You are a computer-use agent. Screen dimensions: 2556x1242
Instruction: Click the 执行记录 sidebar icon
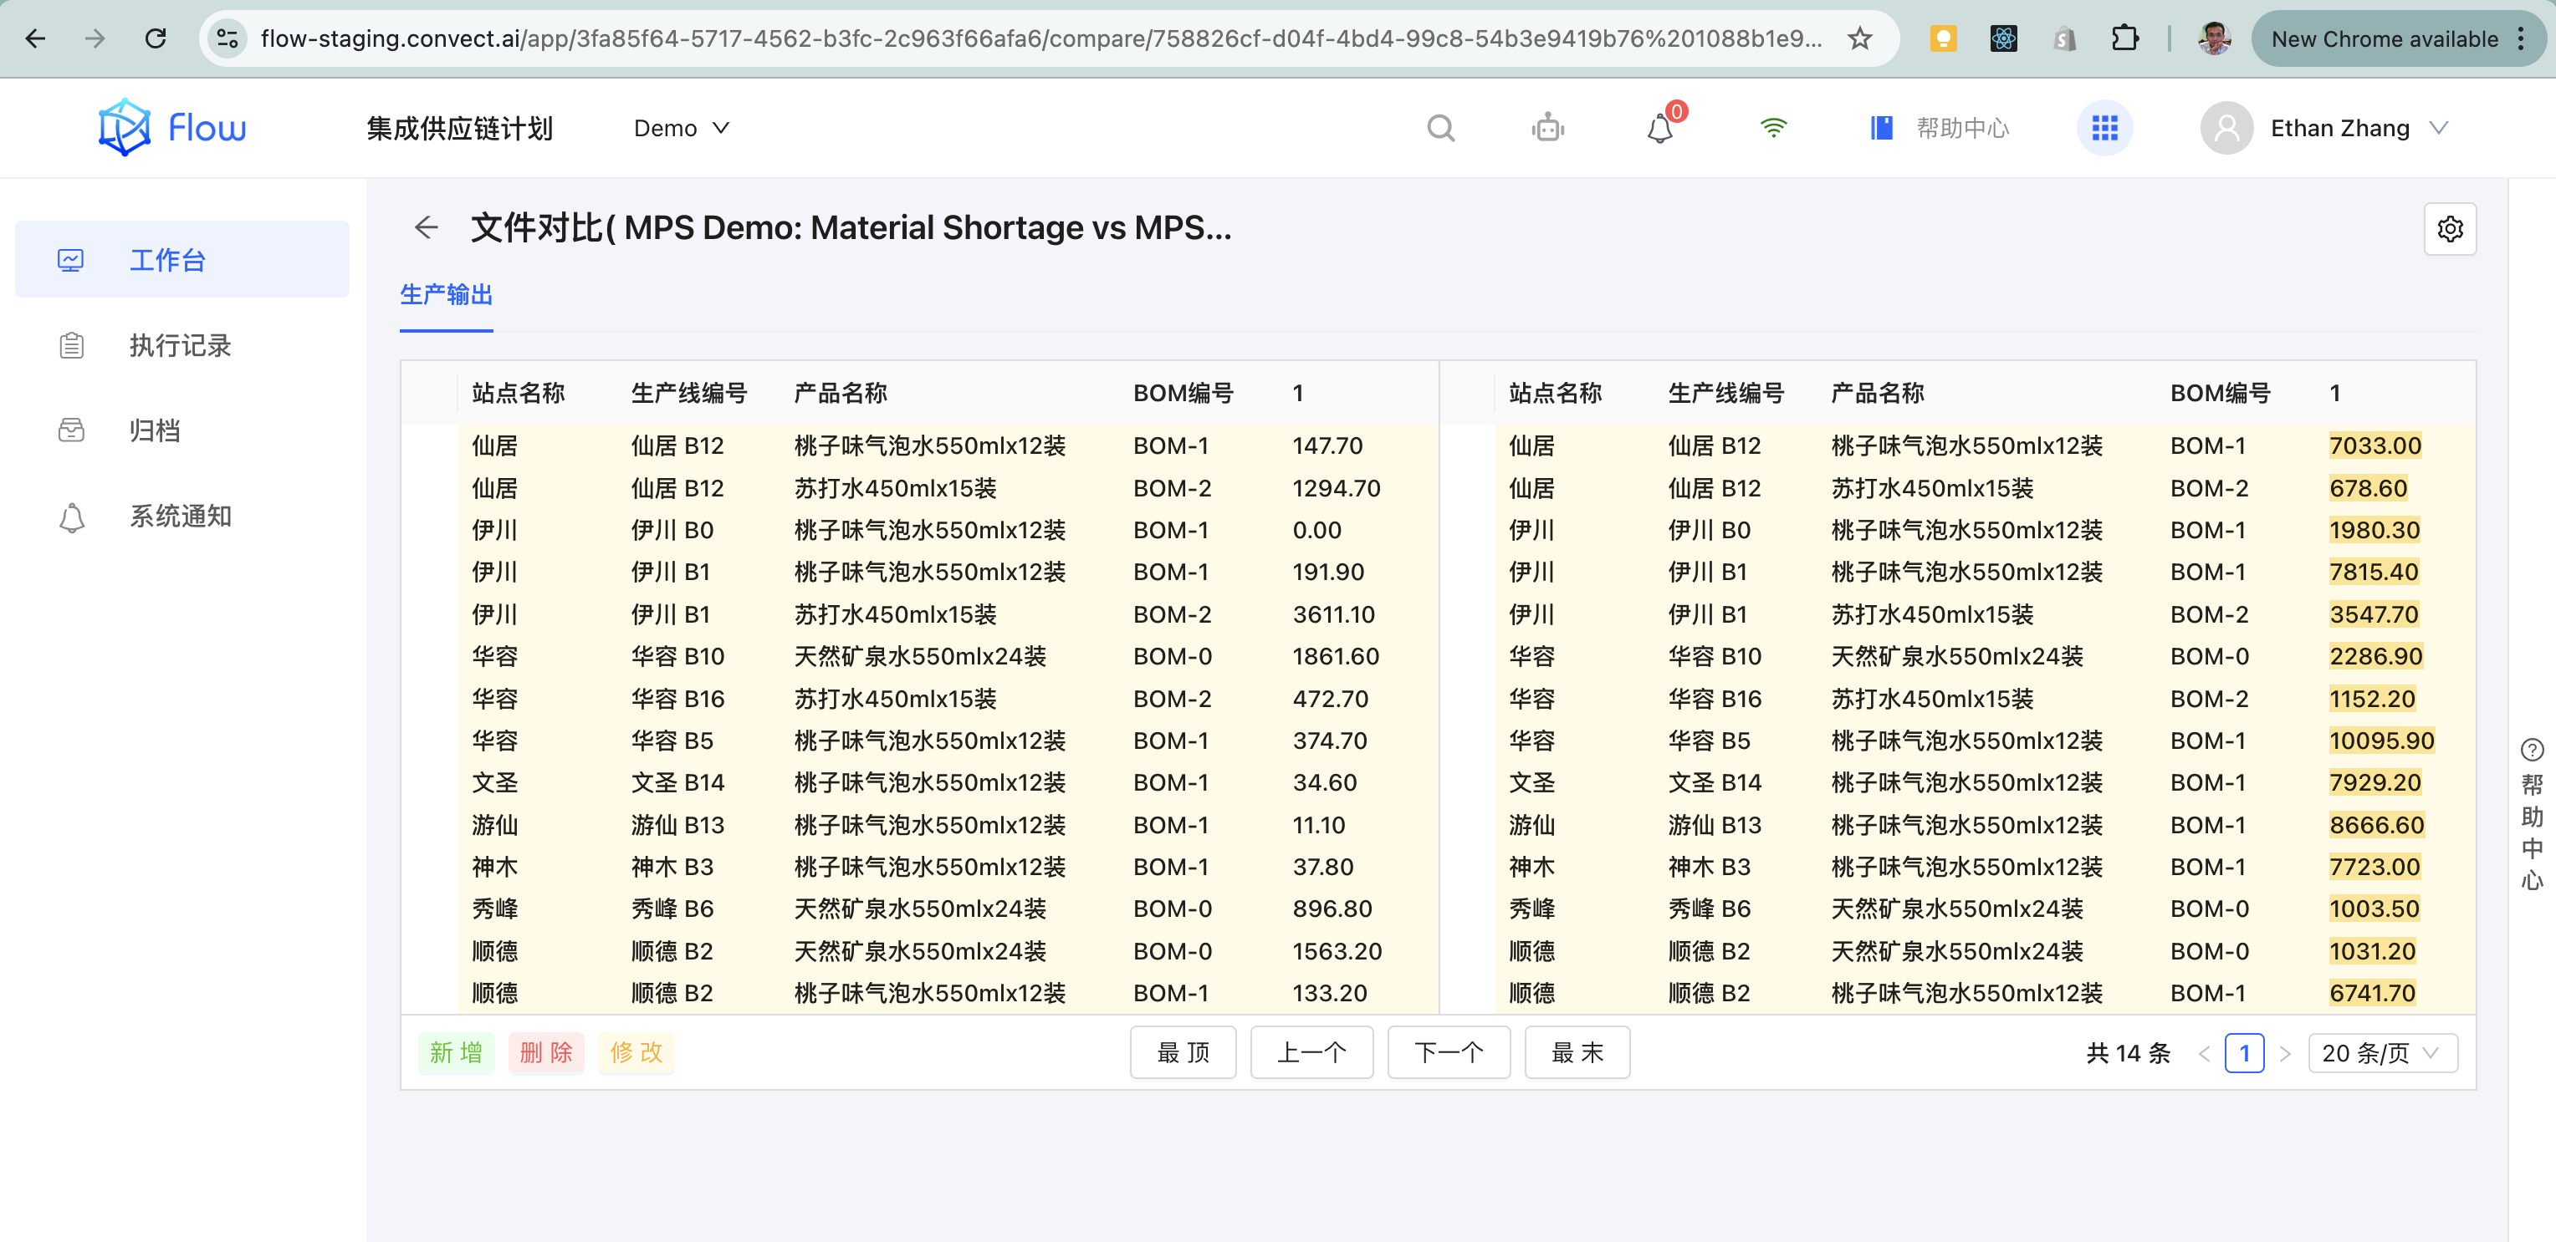click(72, 345)
